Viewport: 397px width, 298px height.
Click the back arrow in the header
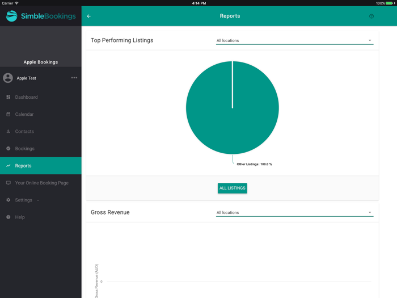[x=88, y=16]
